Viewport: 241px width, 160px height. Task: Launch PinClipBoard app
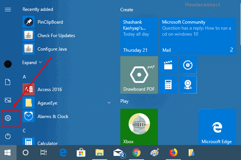pyautogui.click(x=43, y=22)
